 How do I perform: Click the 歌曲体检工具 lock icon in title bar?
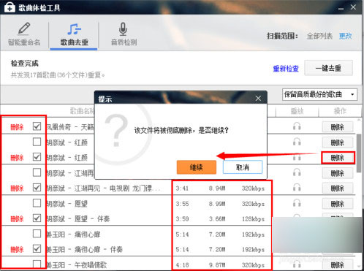click(10, 7)
